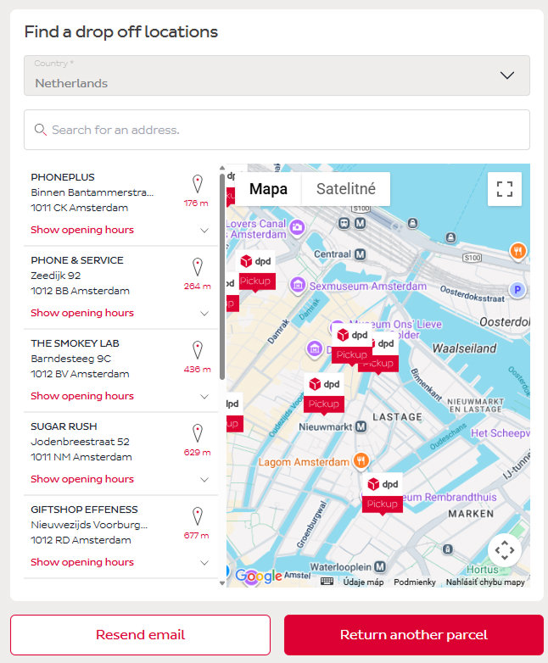Click the Resend email button
The width and height of the screenshot is (548, 663).
140,635
